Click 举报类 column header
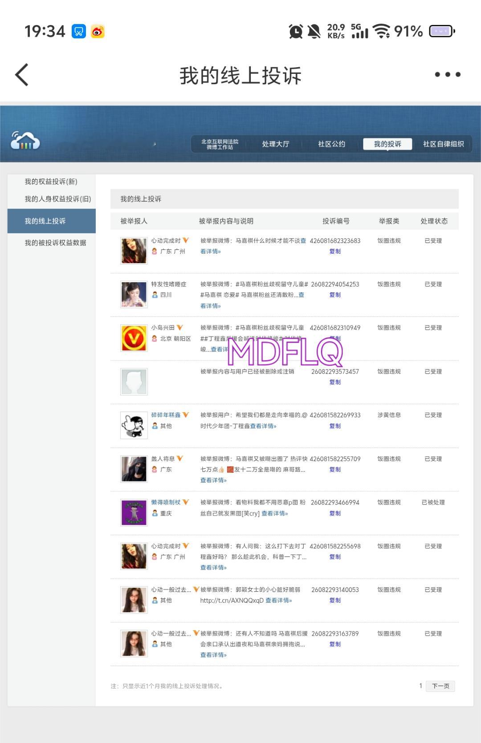 [389, 221]
